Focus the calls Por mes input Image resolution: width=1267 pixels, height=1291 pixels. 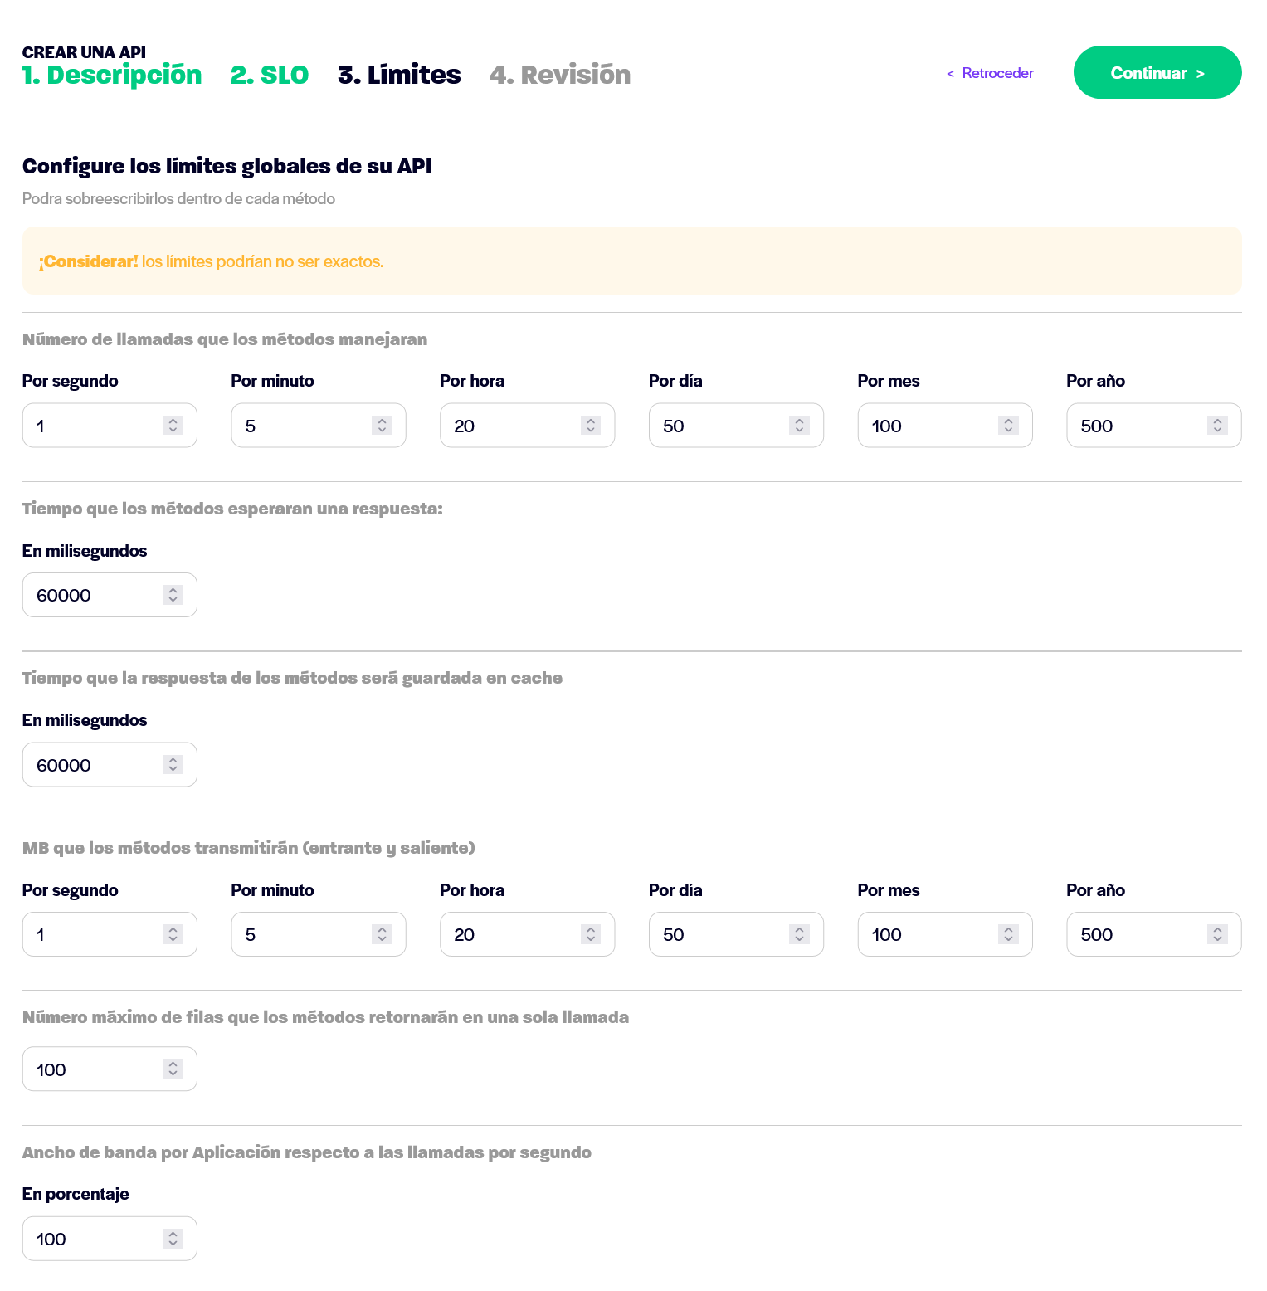point(945,426)
